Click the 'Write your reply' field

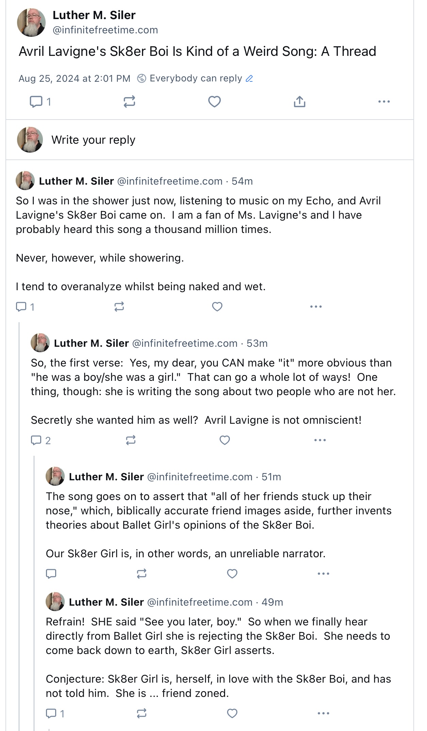(x=93, y=140)
